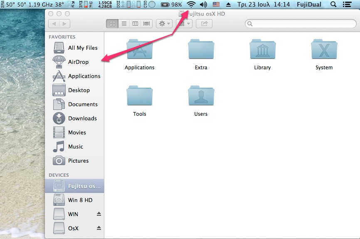Switch to list view

[x=124, y=24]
